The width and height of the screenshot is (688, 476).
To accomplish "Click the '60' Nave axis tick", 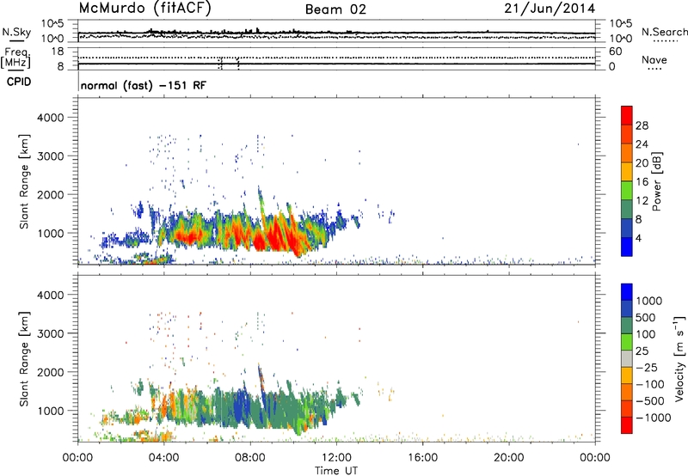I will (x=616, y=52).
